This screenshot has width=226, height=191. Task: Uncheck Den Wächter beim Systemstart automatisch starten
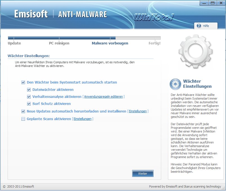tap(23, 82)
